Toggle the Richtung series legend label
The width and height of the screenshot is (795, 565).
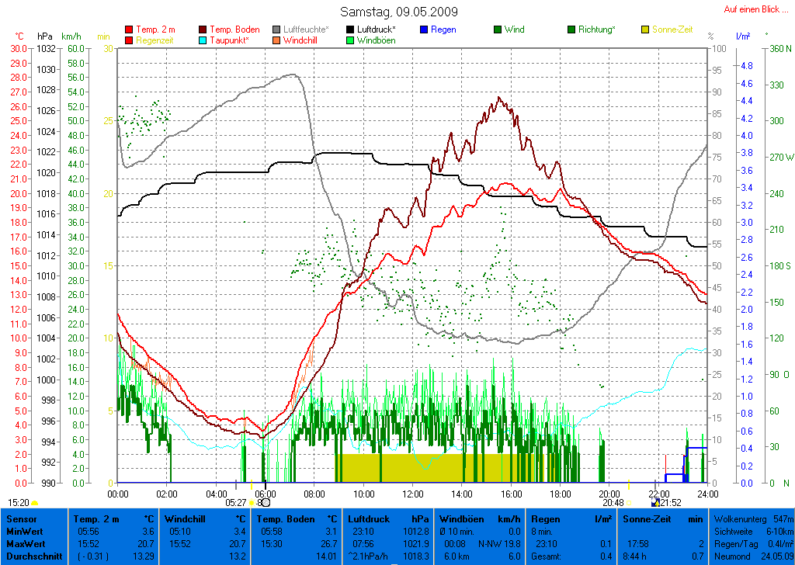click(597, 30)
